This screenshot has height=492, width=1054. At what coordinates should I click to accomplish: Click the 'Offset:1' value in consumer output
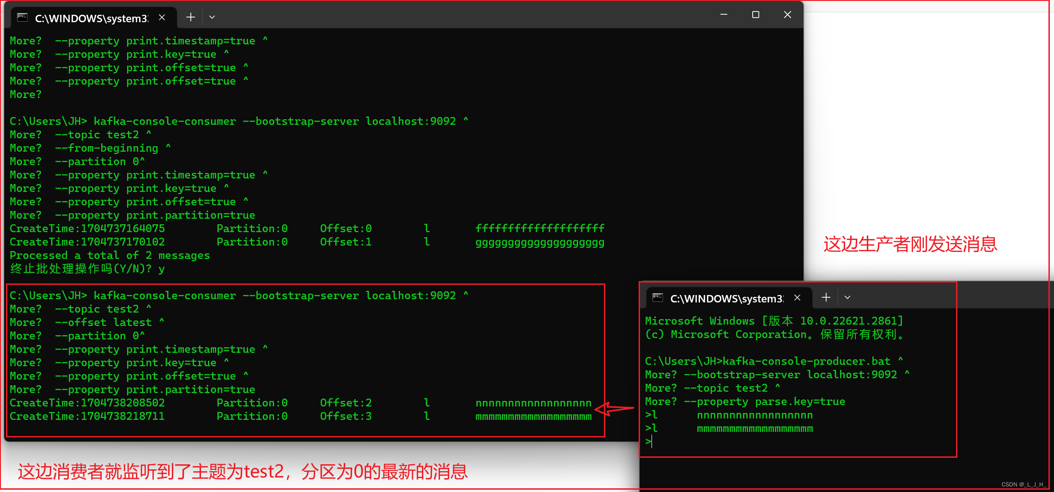(x=346, y=242)
